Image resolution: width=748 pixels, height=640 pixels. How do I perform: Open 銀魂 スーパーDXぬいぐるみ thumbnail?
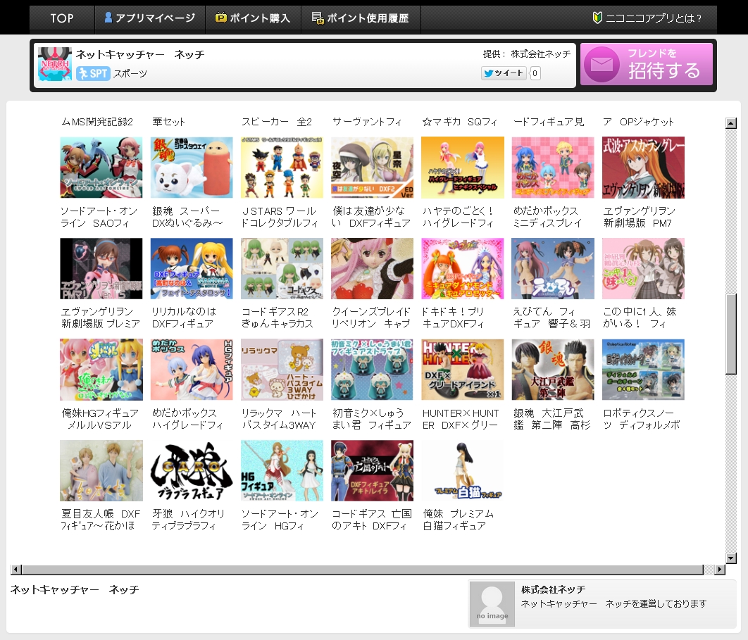coord(192,168)
